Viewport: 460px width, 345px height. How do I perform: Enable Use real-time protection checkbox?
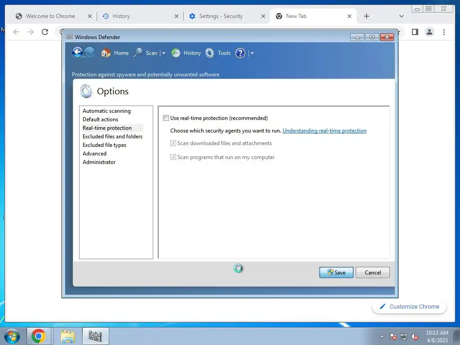coord(166,118)
